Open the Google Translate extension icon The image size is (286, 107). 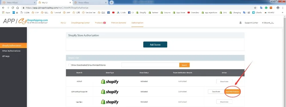261,8
